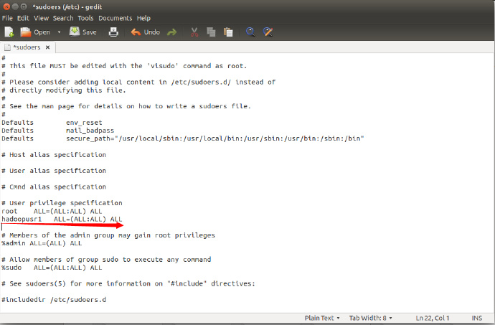Close the *sudoers tab
The width and height of the screenshot is (495, 325).
click(x=47, y=47)
